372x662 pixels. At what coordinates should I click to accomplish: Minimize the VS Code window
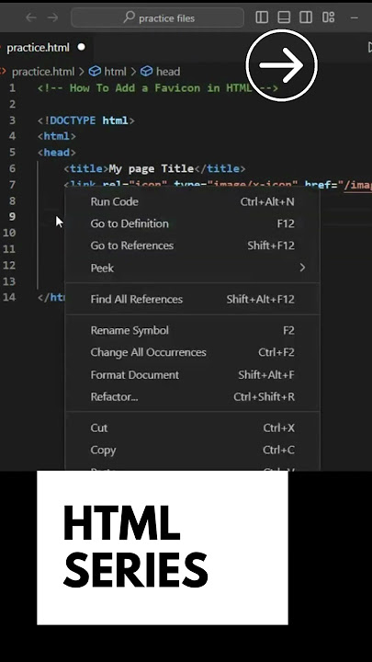pos(354,17)
